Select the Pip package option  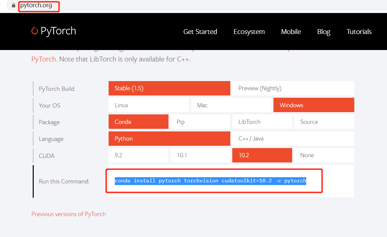(x=201, y=122)
